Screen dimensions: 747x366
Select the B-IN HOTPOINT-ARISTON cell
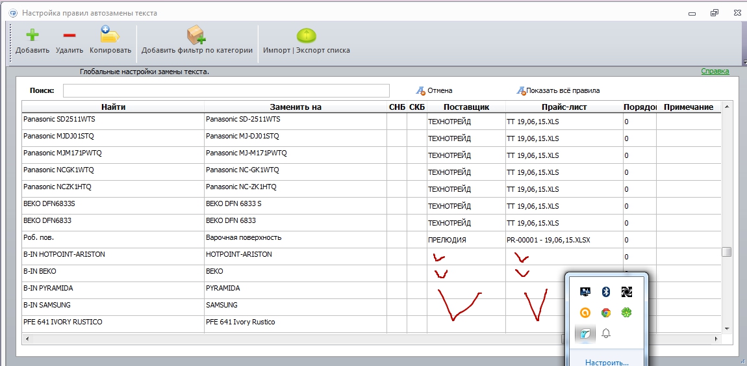coord(114,256)
